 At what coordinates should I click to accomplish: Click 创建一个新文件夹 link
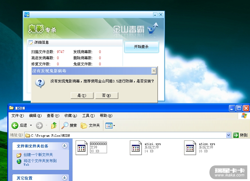(x=38, y=155)
